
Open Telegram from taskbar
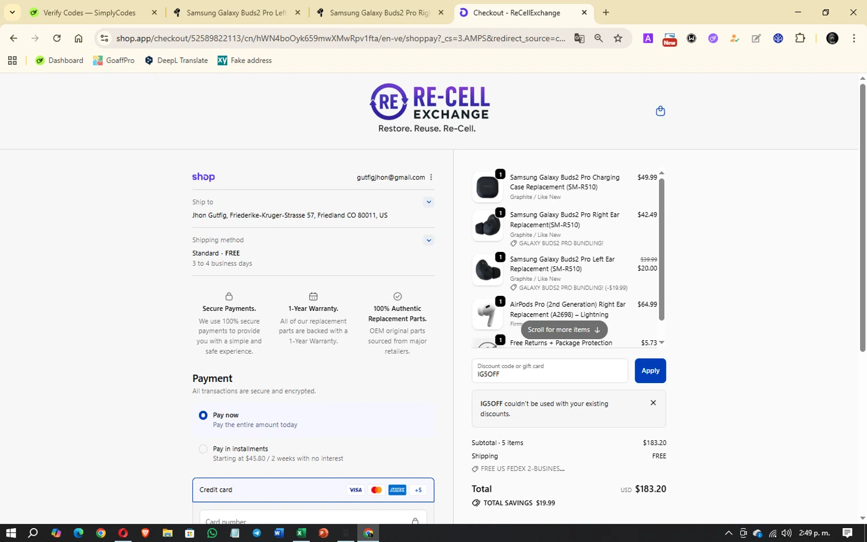click(257, 533)
